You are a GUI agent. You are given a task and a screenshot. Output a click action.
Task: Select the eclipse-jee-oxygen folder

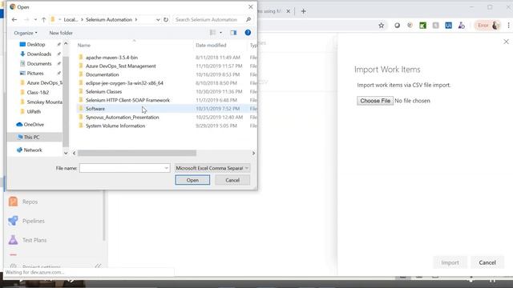pyautogui.click(x=124, y=83)
